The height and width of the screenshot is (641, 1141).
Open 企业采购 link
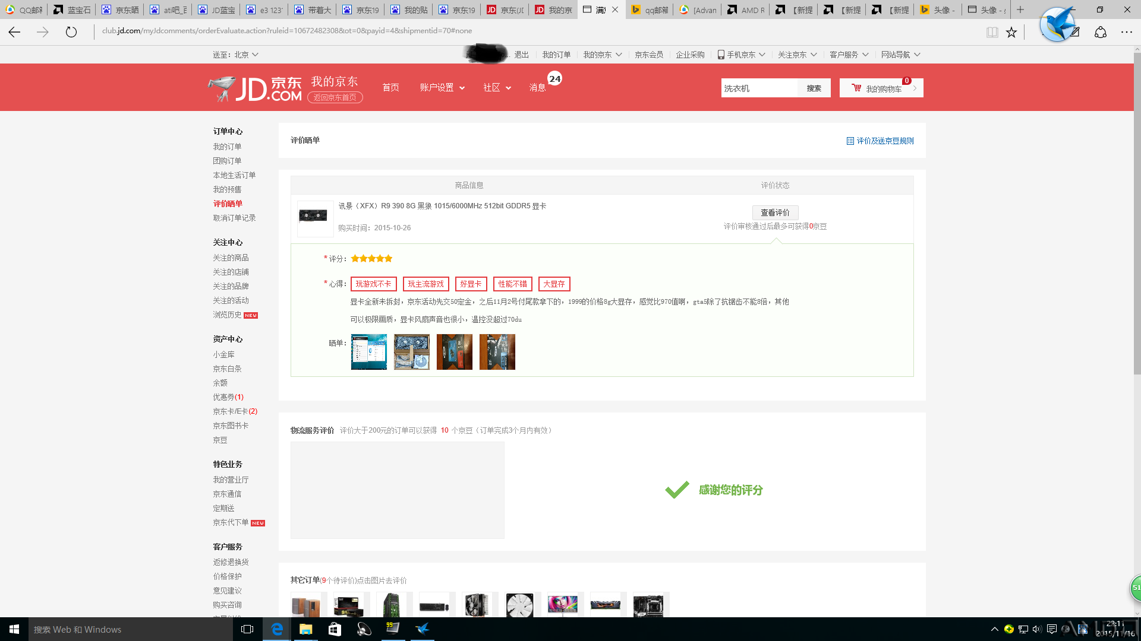click(690, 55)
